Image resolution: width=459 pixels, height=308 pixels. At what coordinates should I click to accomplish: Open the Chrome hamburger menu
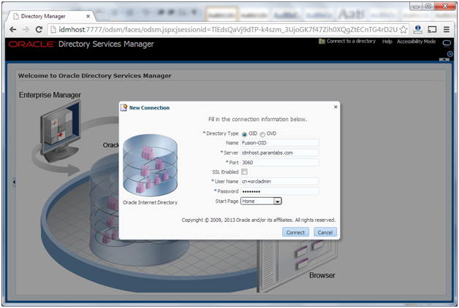[447, 29]
